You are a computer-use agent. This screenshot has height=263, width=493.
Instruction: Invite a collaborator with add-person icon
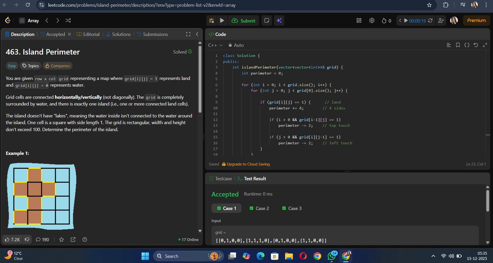[441, 21]
